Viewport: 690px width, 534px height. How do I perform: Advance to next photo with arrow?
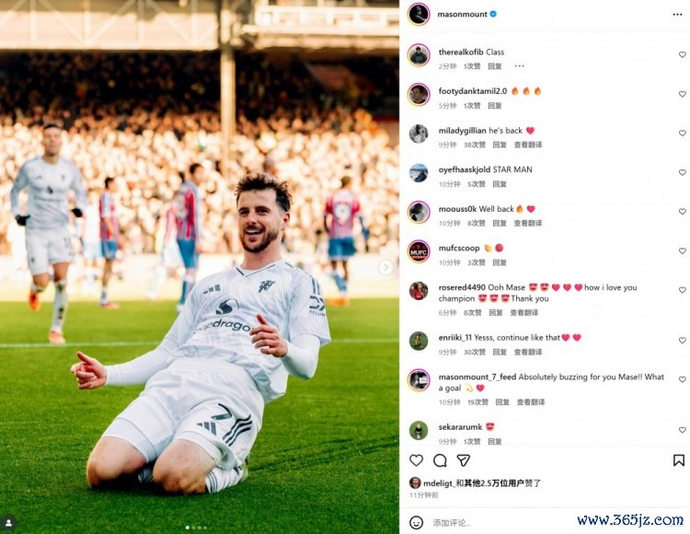[x=385, y=267]
